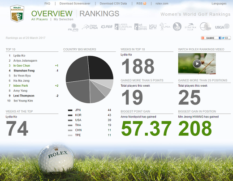The height and width of the screenshot is (181, 233).
Task: Select the My Selection sub-tab
Action: (64, 19)
